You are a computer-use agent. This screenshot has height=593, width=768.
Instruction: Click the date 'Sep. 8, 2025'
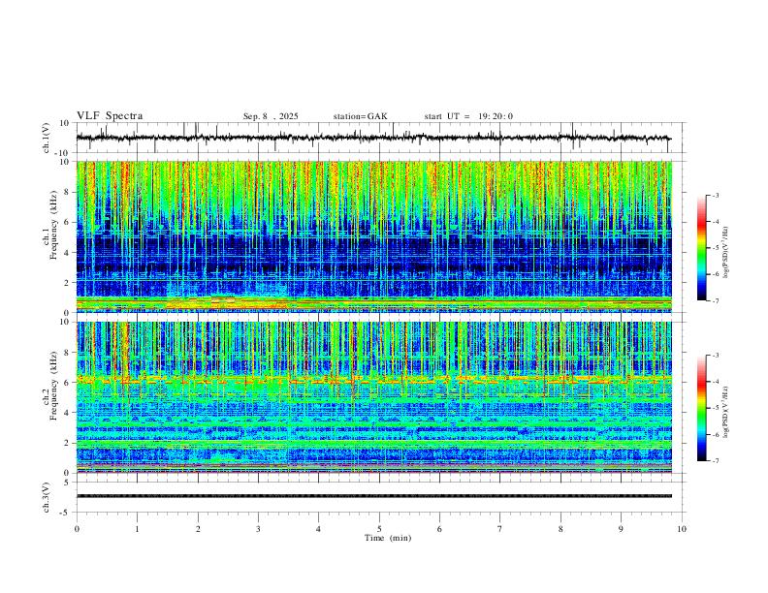[x=271, y=116]
